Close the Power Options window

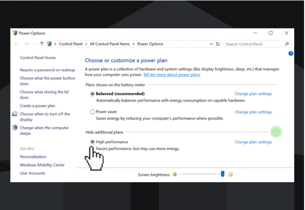286,33
